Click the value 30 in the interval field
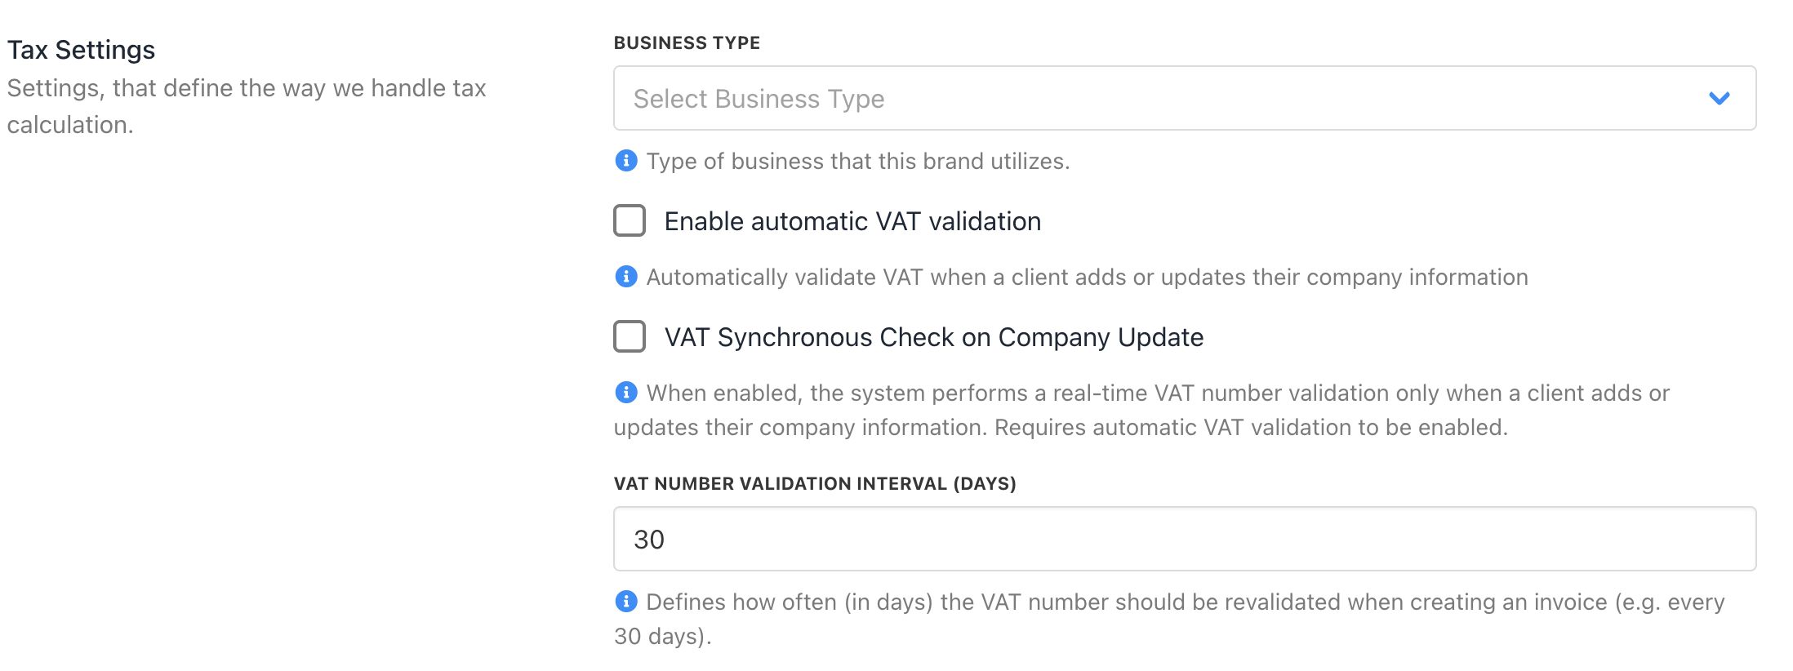 click(x=649, y=540)
